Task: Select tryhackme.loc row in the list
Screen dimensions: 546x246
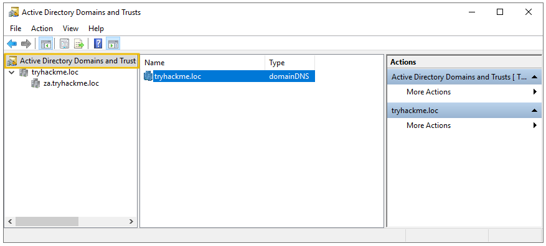Action: [229, 76]
